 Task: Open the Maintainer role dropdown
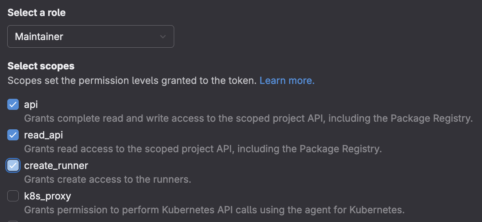91,37
